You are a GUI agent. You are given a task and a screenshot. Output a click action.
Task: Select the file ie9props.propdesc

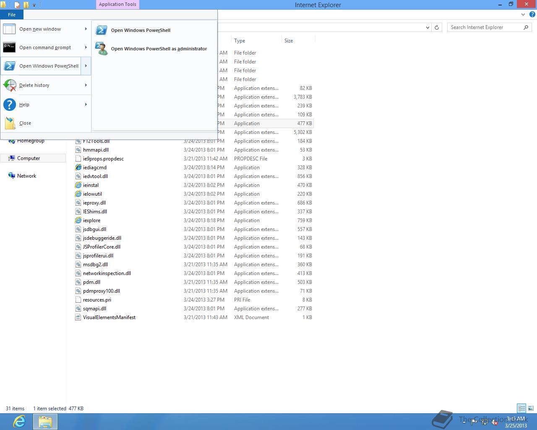[x=103, y=159]
